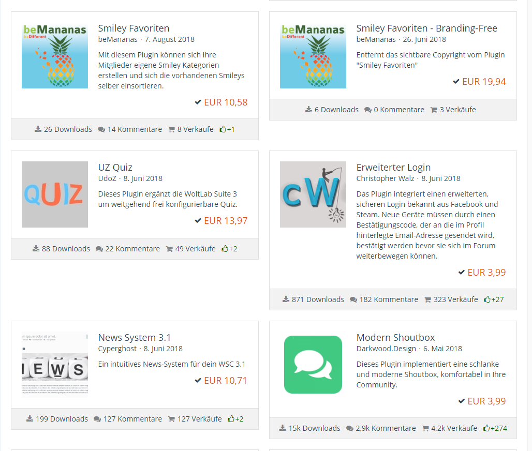The height and width of the screenshot is (451, 532).
Task: Open the Erweiterter Login plugin page
Action: (x=393, y=168)
